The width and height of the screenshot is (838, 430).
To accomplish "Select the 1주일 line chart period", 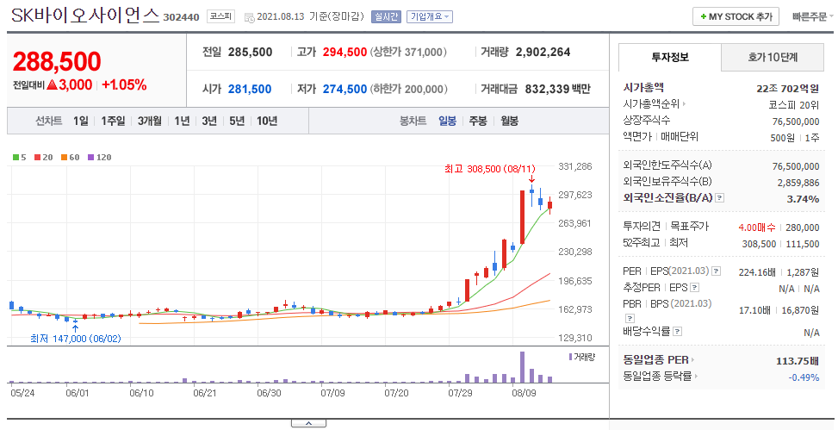I will click(x=113, y=122).
